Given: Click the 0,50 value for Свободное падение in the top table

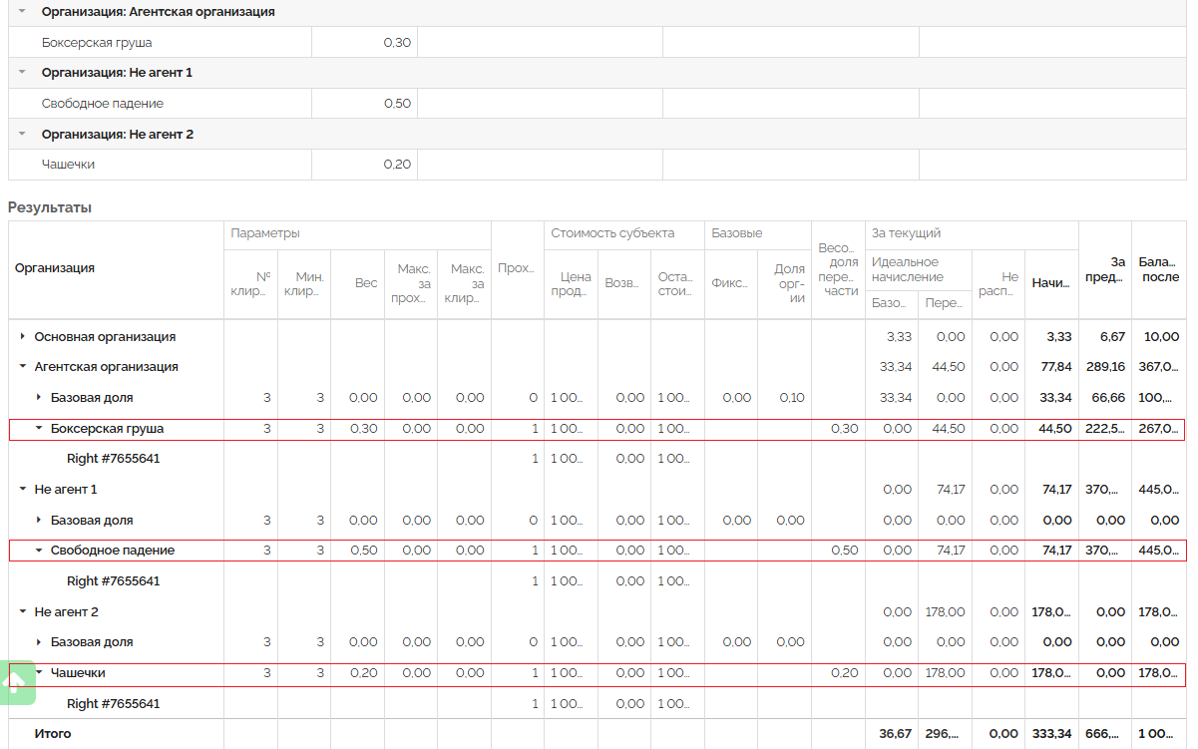Looking at the screenshot, I should (396, 104).
